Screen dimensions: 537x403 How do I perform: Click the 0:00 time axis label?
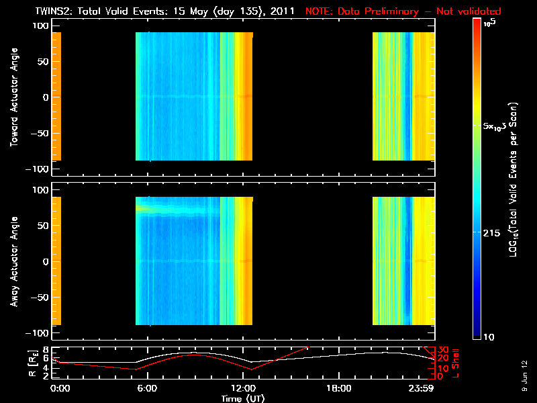click(60, 388)
